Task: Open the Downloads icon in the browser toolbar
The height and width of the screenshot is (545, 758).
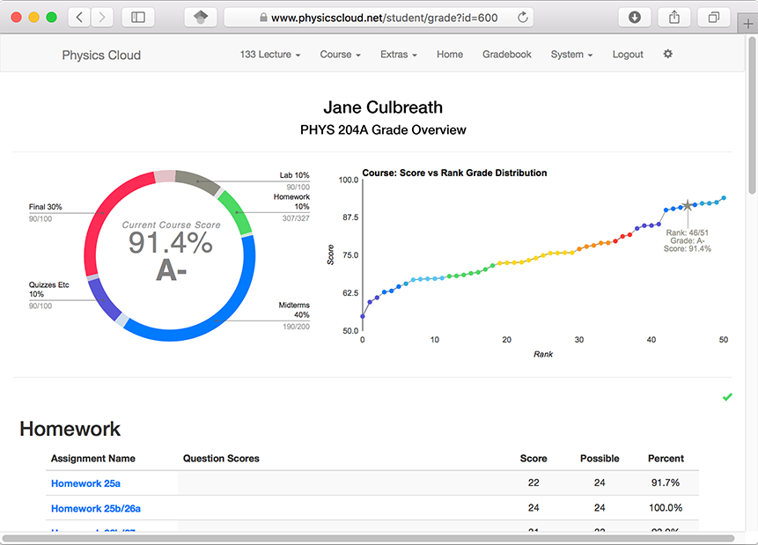Action: click(x=634, y=17)
